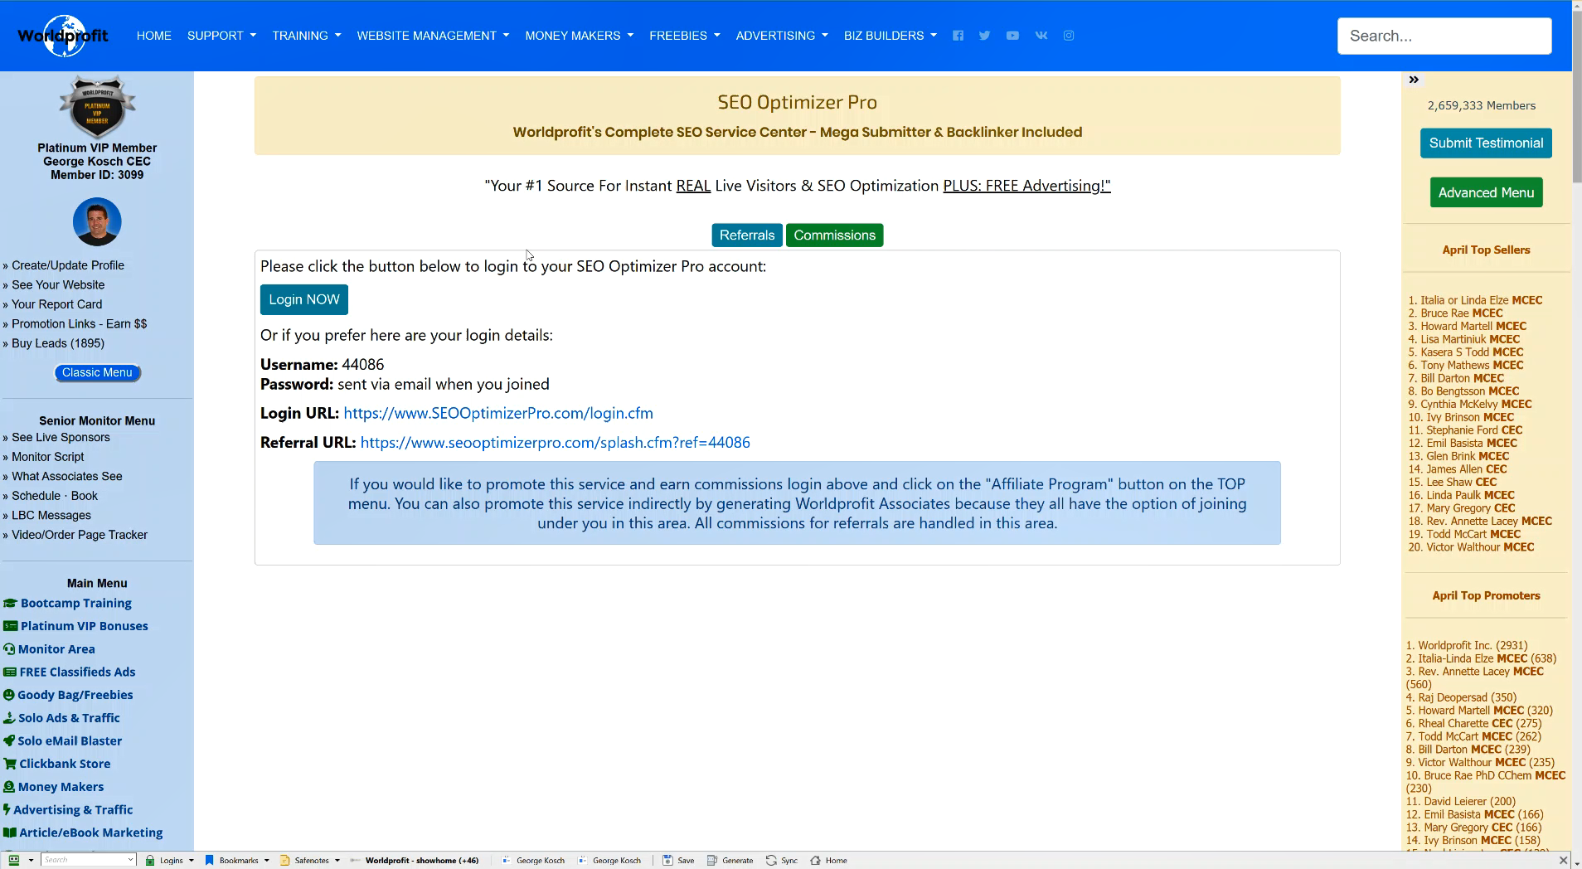This screenshot has width=1582, height=869.
Task: Click the Worldprofit logo
Action: [63, 36]
